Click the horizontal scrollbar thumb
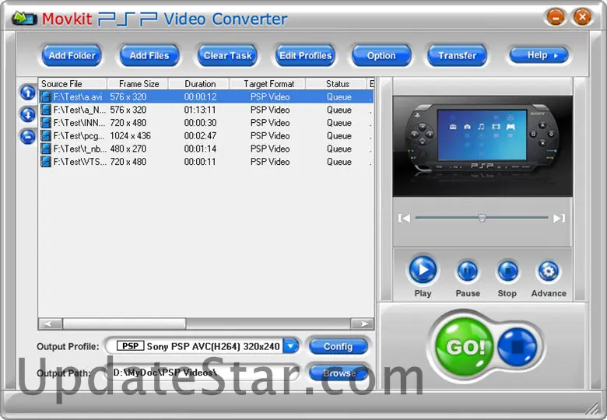The height and width of the screenshot is (420, 607). pyautogui.click(x=125, y=324)
